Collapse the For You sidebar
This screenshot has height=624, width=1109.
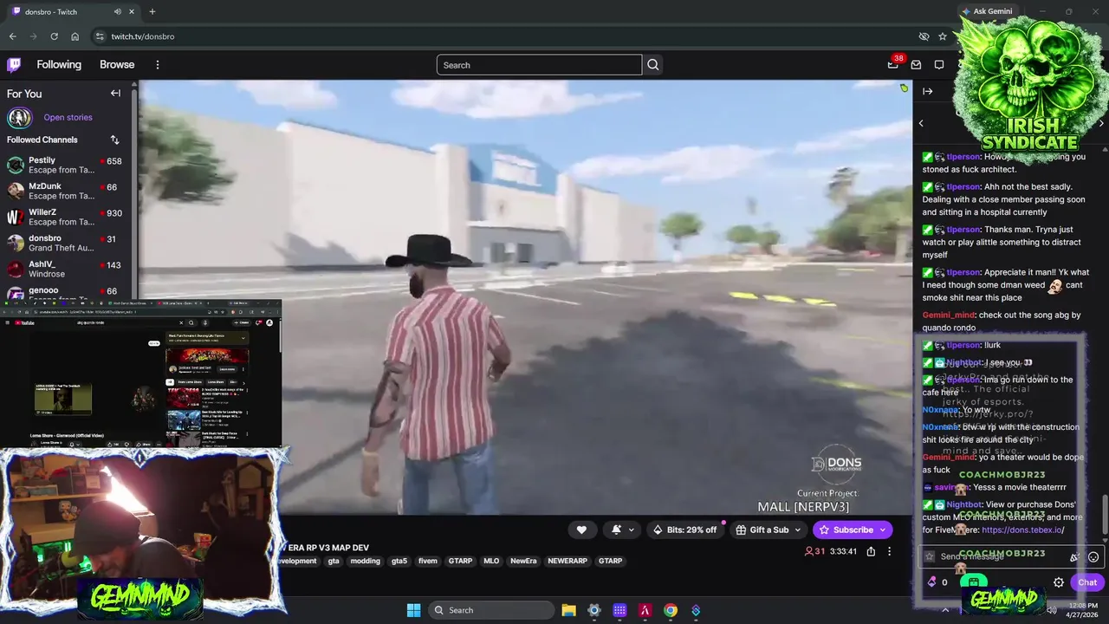(x=115, y=94)
